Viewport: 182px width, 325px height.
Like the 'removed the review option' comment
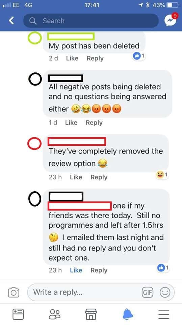point(76,177)
